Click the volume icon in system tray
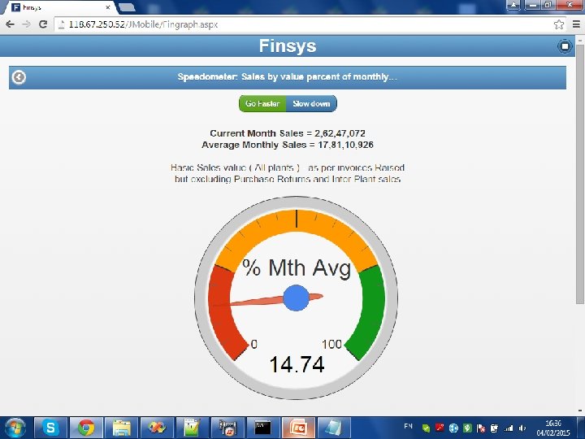Screen dimensions: 585x439 coord(522,428)
